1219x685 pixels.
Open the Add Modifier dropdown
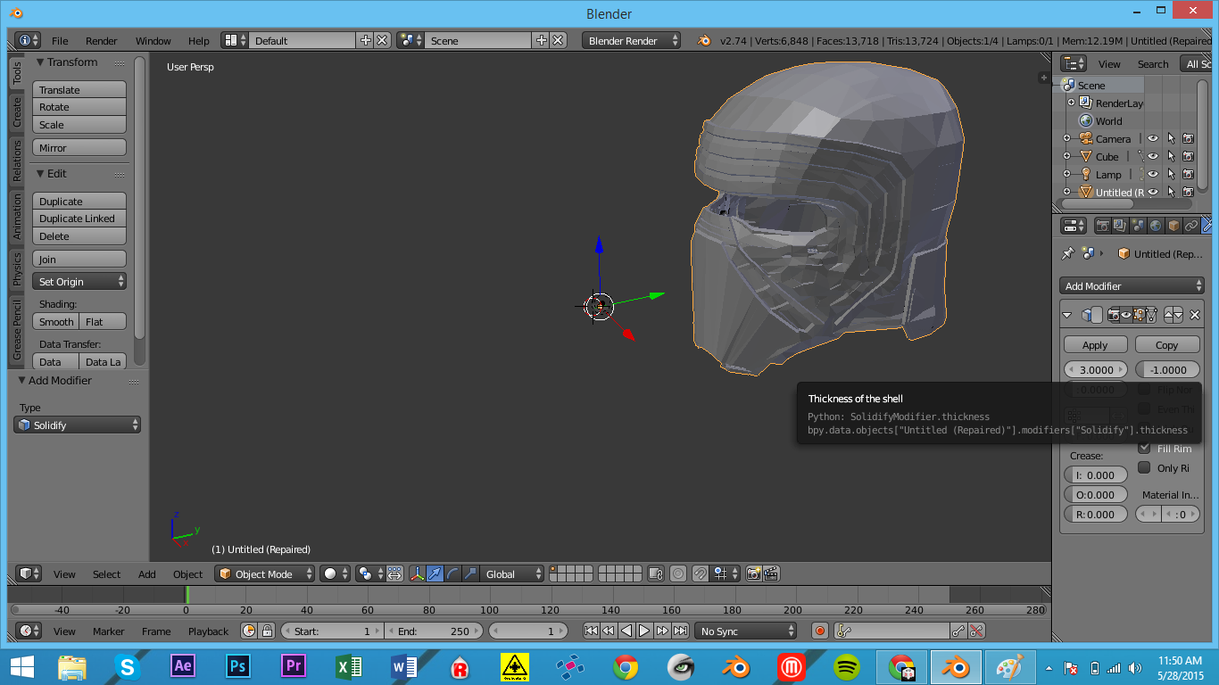pyautogui.click(x=1132, y=285)
